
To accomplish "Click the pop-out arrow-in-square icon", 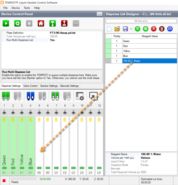I will [x=94, y=96].
